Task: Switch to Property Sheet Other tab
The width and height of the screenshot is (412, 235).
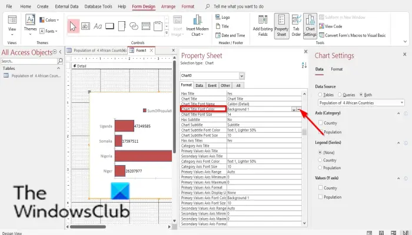Action: point(225,85)
